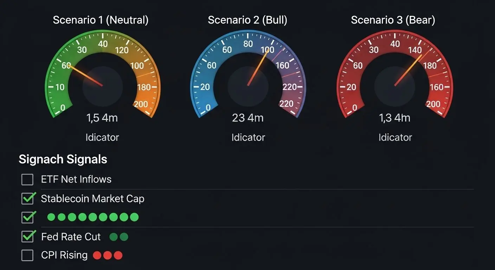Viewport: 495px width, 270px height.
Task: Toggle the Fed Rate Cut checkbox
Action: (27, 237)
